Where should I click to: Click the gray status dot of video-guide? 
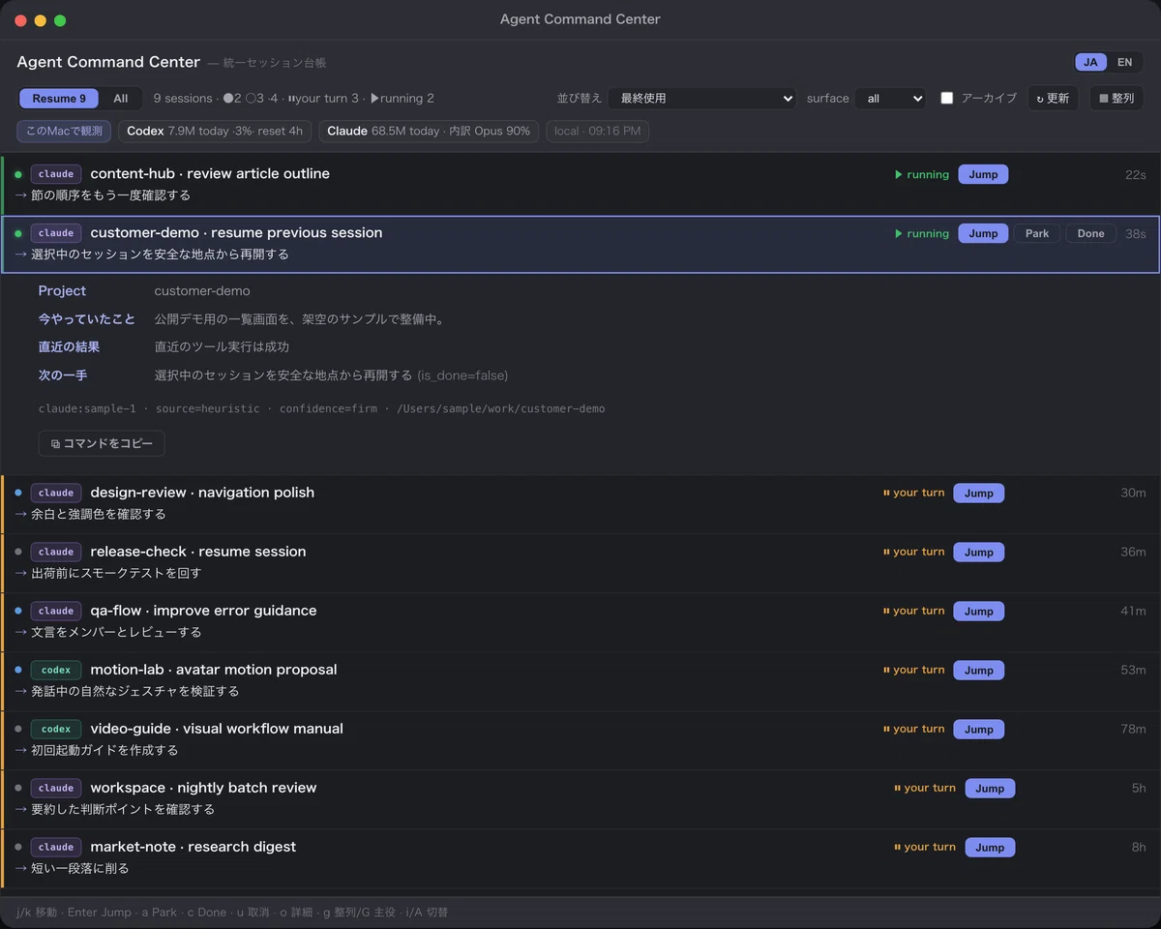pos(18,729)
